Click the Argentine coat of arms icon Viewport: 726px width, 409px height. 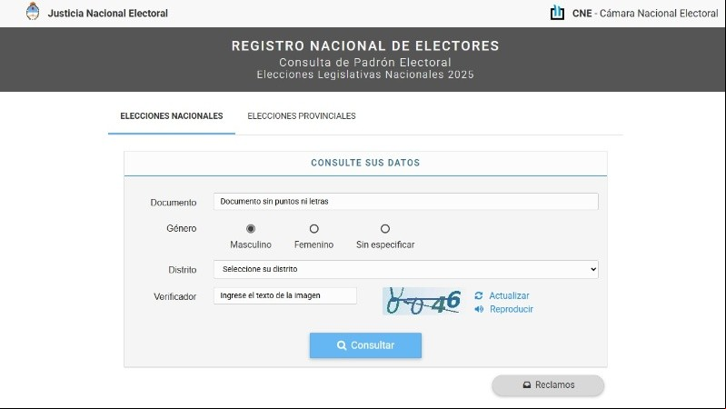33,12
